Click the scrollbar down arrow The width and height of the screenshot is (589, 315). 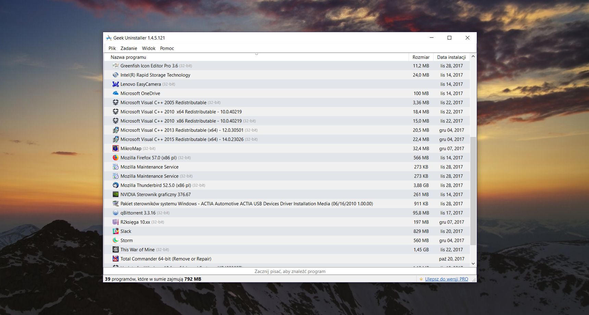click(x=473, y=264)
